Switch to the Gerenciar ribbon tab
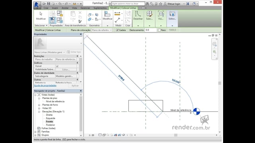Viewport: 255px width, 143px height. coord(85,8)
